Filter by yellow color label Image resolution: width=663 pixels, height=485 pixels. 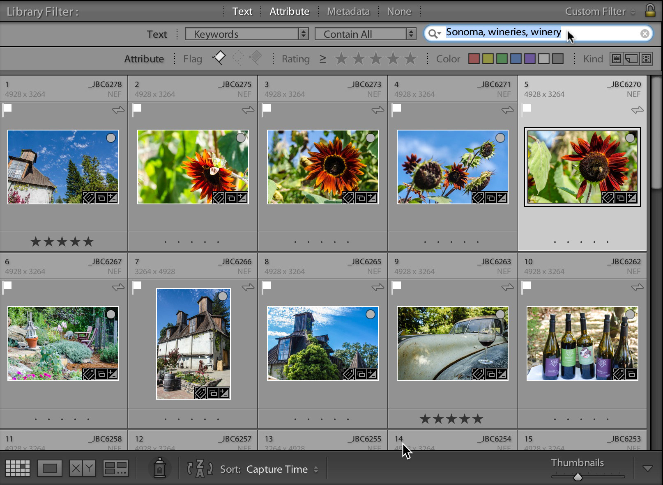click(x=488, y=59)
